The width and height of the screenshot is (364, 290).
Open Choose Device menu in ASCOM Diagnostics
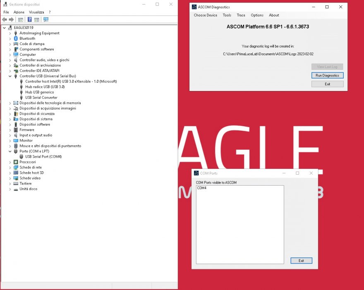(x=206, y=15)
